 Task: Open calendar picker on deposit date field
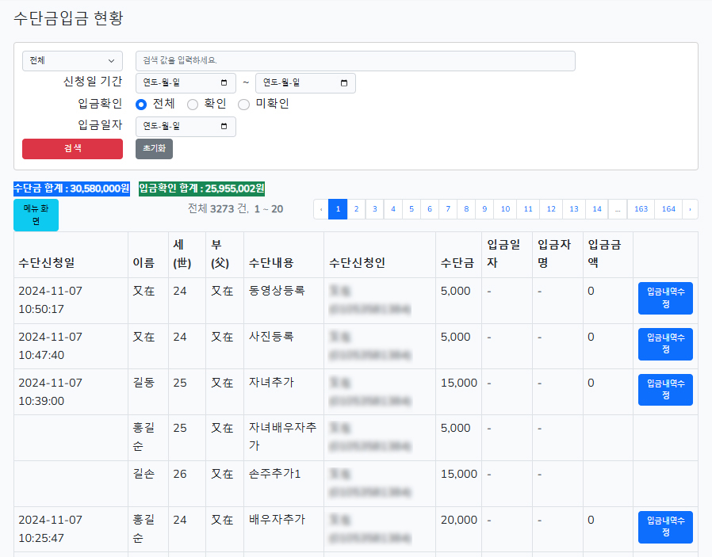tap(224, 126)
